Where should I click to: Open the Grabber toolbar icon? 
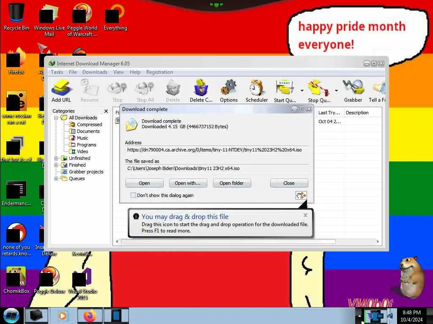click(x=353, y=91)
